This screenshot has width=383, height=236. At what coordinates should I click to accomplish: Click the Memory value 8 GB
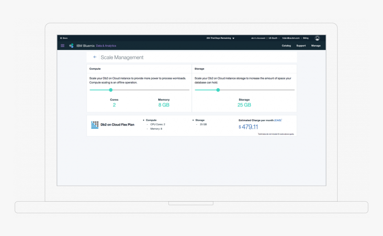click(163, 105)
